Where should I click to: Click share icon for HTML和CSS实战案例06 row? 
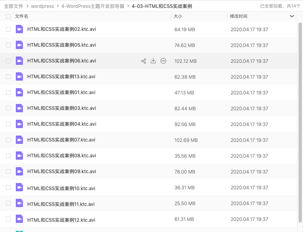coord(144,61)
